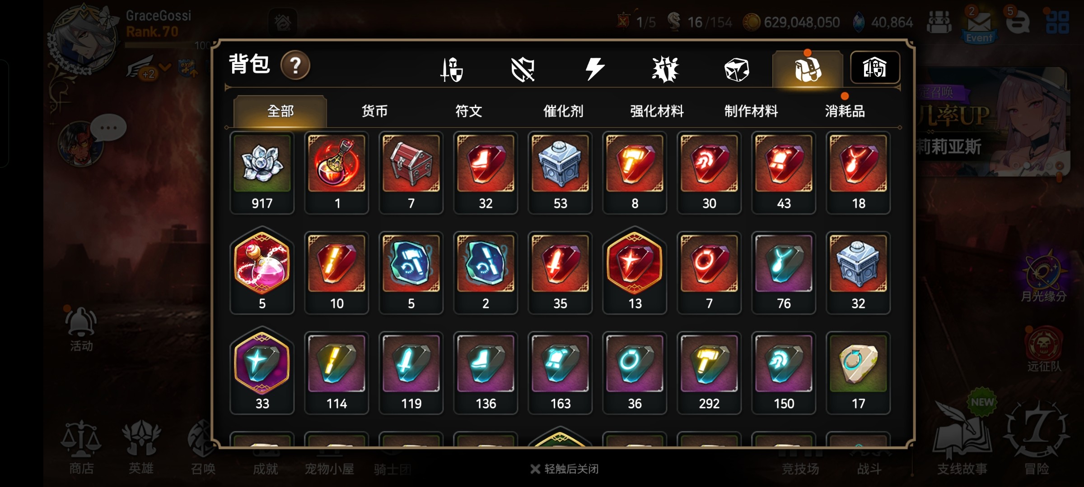Select the red treasure chest item
This screenshot has width=1084, height=487.
point(411,173)
